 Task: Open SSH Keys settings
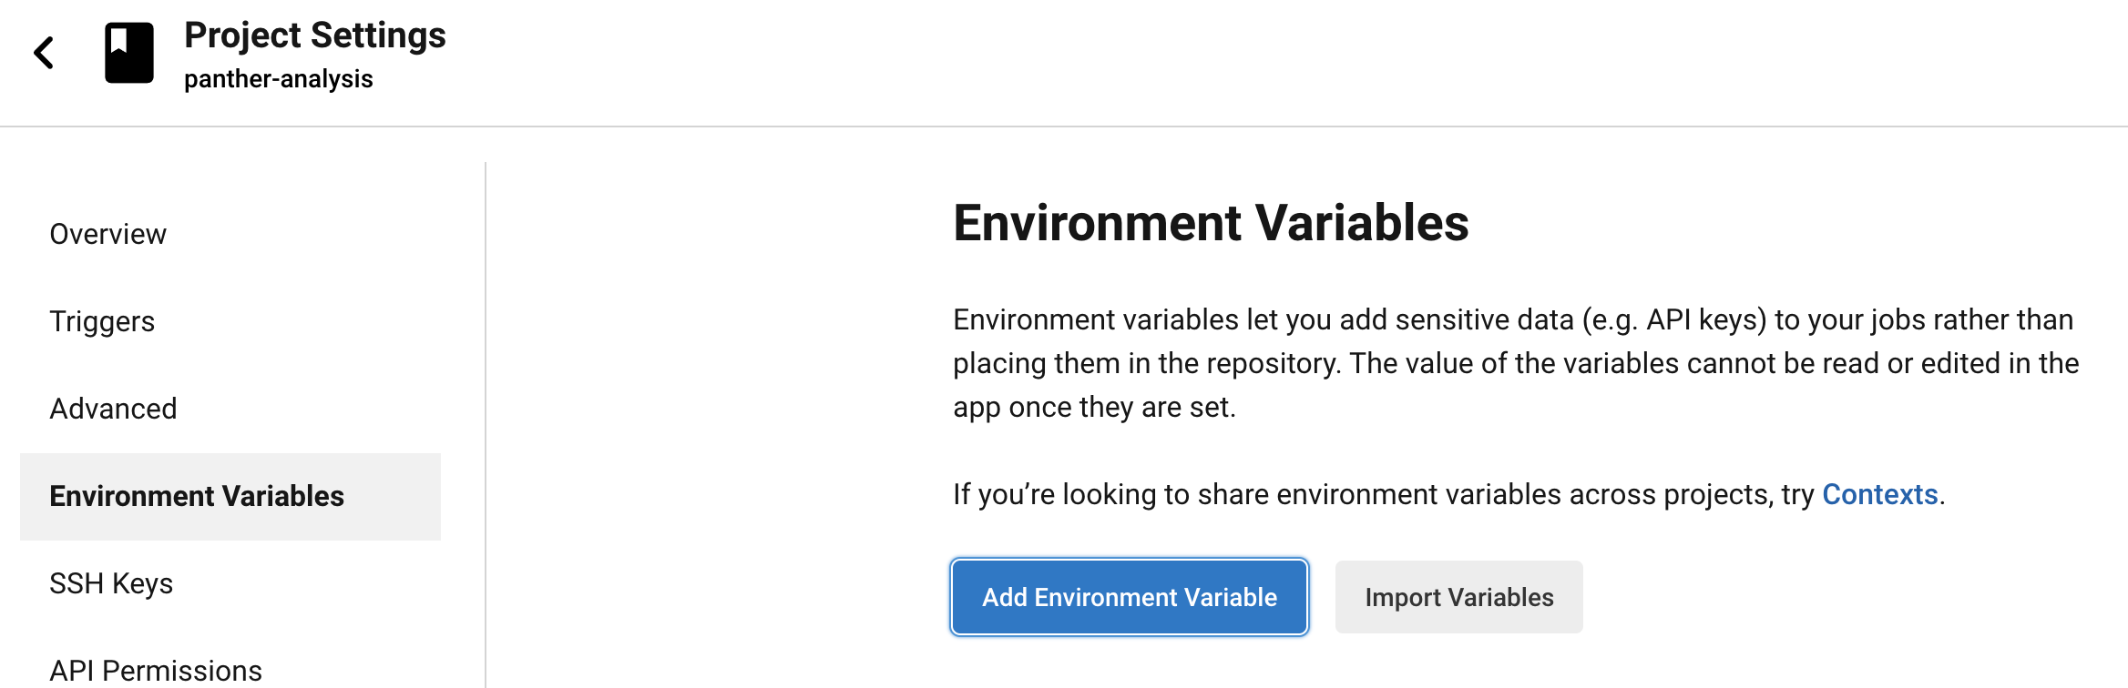tap(111, 583)
